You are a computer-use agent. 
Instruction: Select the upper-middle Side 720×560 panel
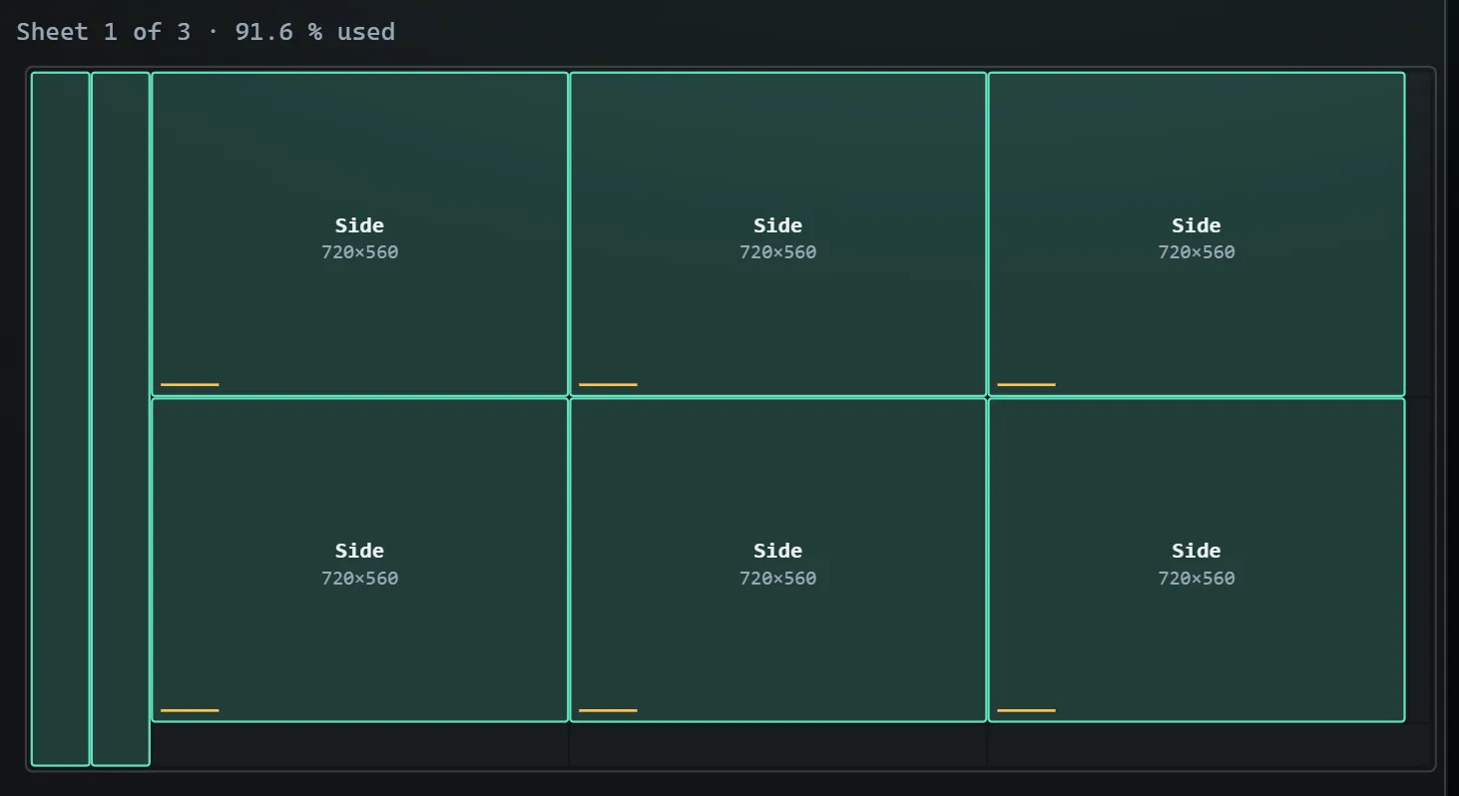[777, 234]
